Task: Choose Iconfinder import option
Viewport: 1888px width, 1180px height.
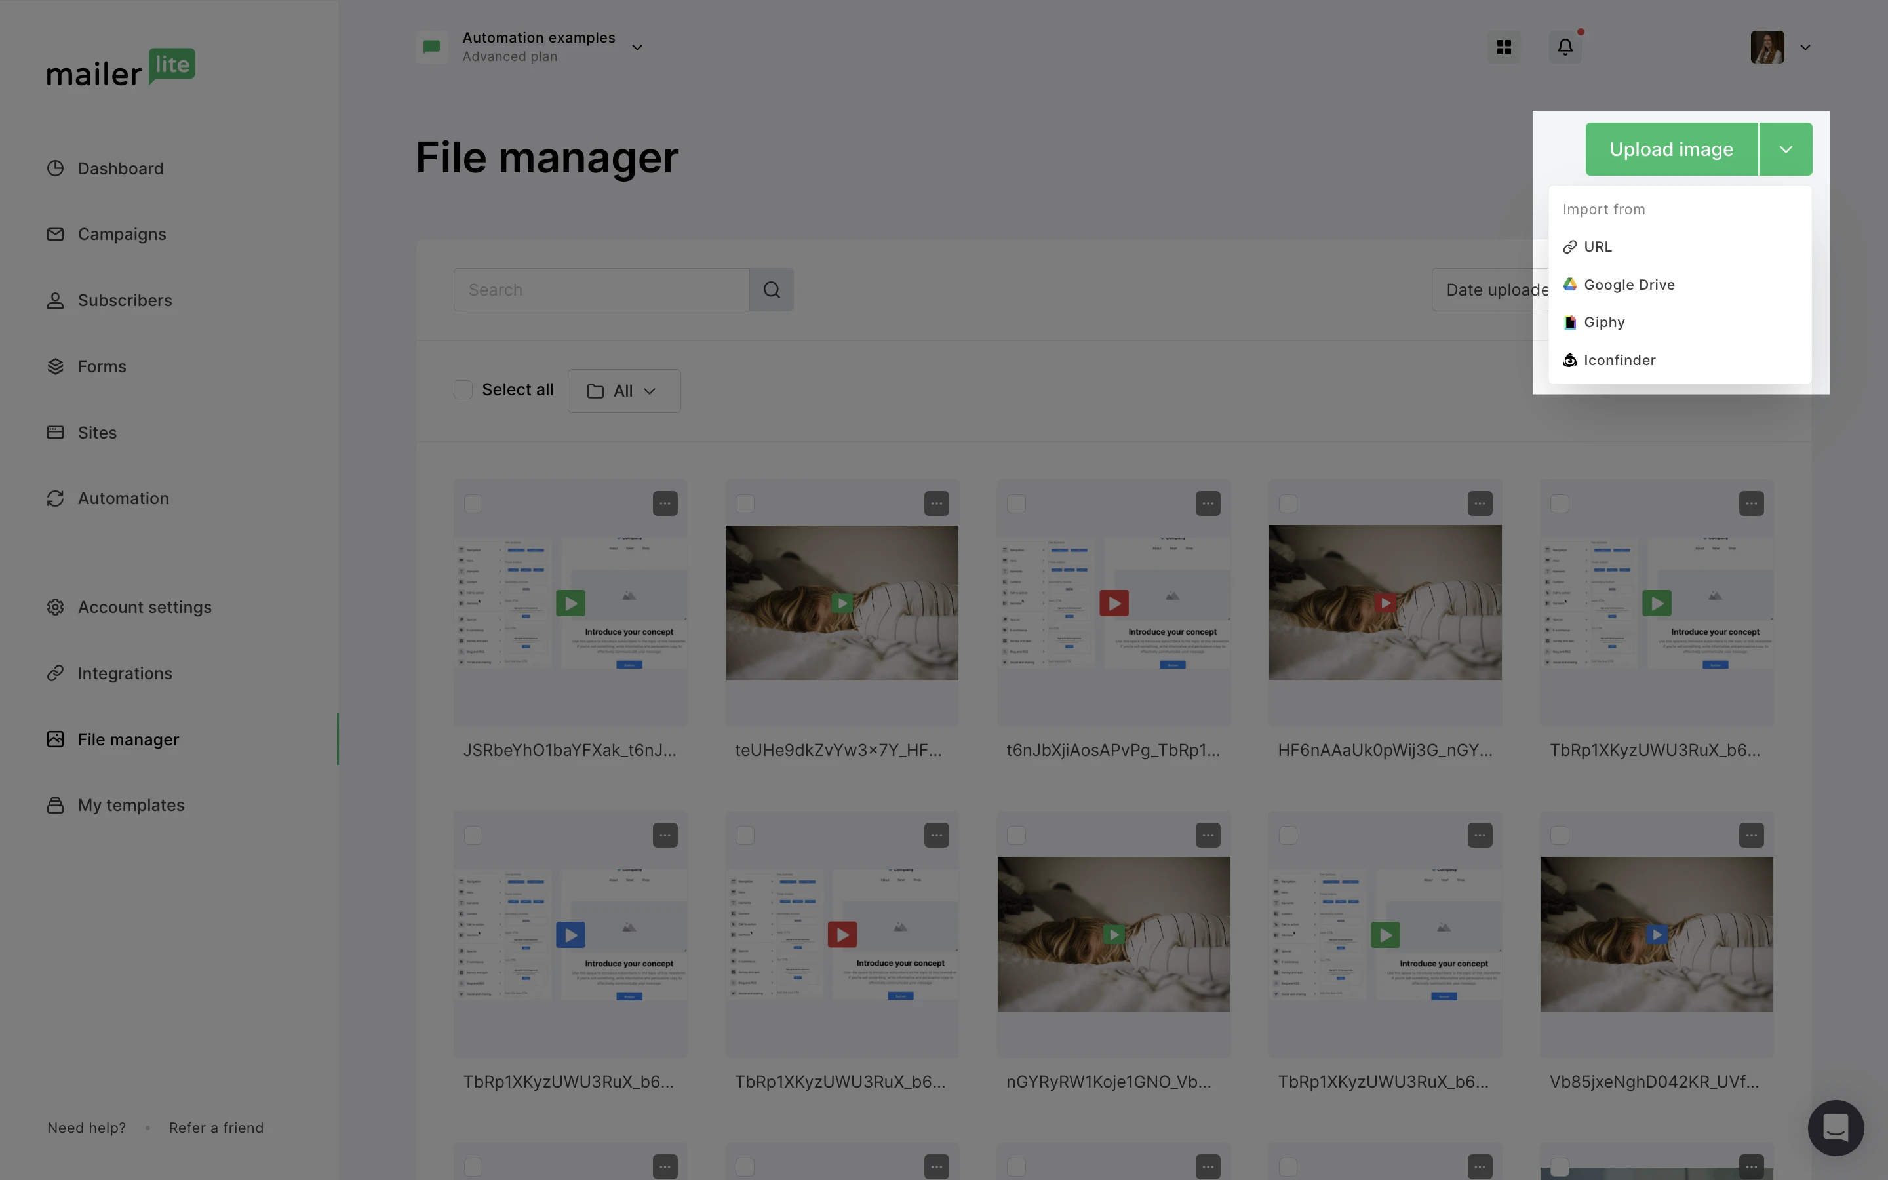Action: click(1619, 360)
